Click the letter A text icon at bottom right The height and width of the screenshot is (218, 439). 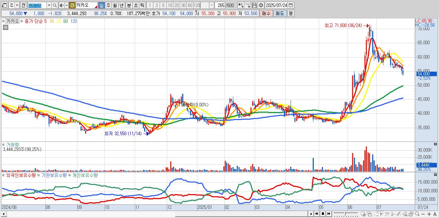[x=435, y=214]
